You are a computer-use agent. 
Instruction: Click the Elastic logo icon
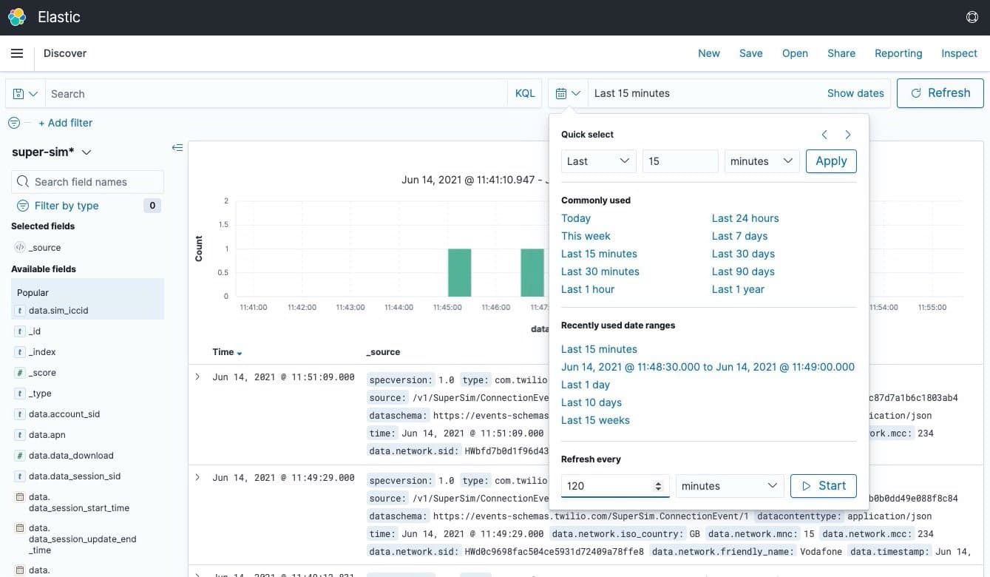click(17, 17)
